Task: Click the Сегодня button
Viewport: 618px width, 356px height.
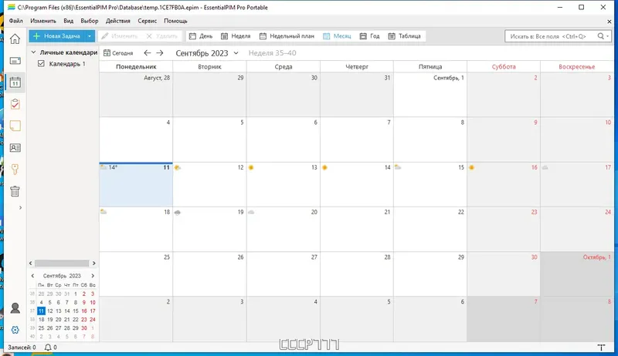Action: tap(118, 53)
